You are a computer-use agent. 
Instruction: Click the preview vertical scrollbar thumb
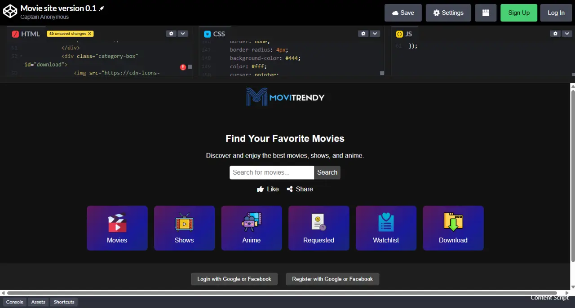[572, 176]
